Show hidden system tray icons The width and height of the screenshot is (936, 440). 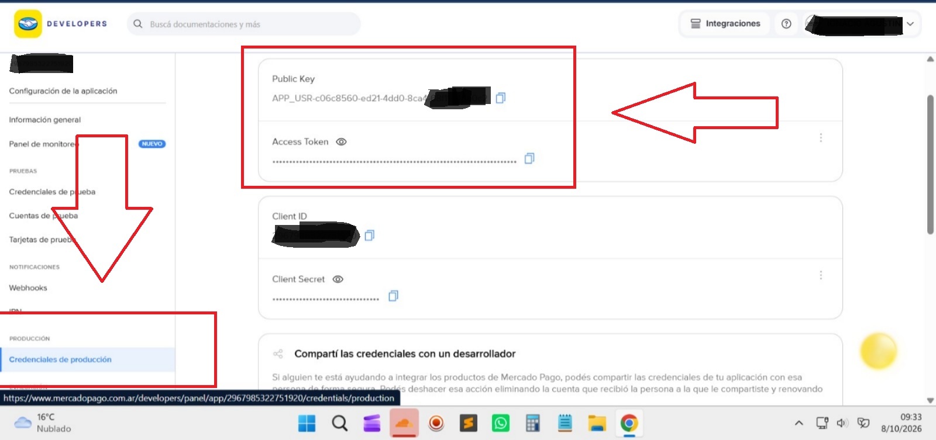(799, 423)
